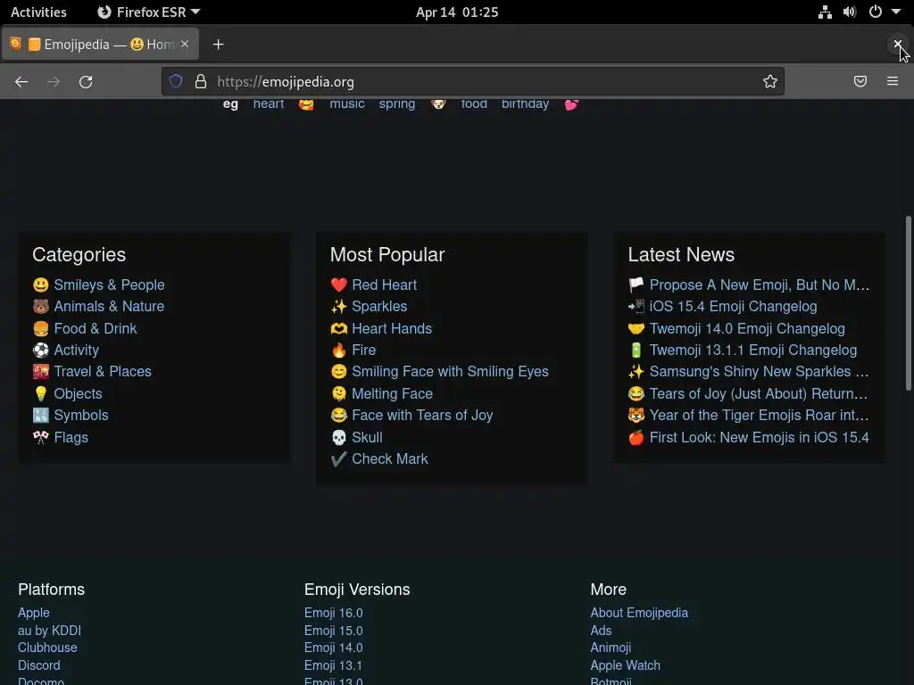Screen dimensions: 914x685
Task: Open Emoji 15.0 version link
Action: click(334, 631)
